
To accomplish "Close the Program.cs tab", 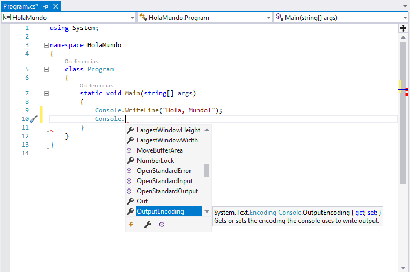I will 55,6.
